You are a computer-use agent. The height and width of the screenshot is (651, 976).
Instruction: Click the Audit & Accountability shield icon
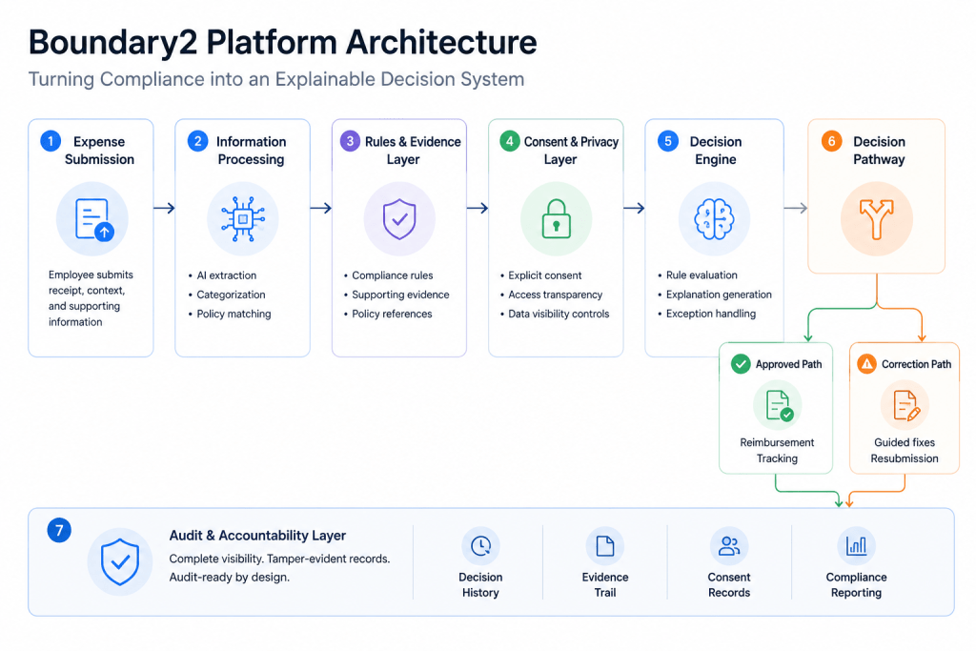[119, 562]
